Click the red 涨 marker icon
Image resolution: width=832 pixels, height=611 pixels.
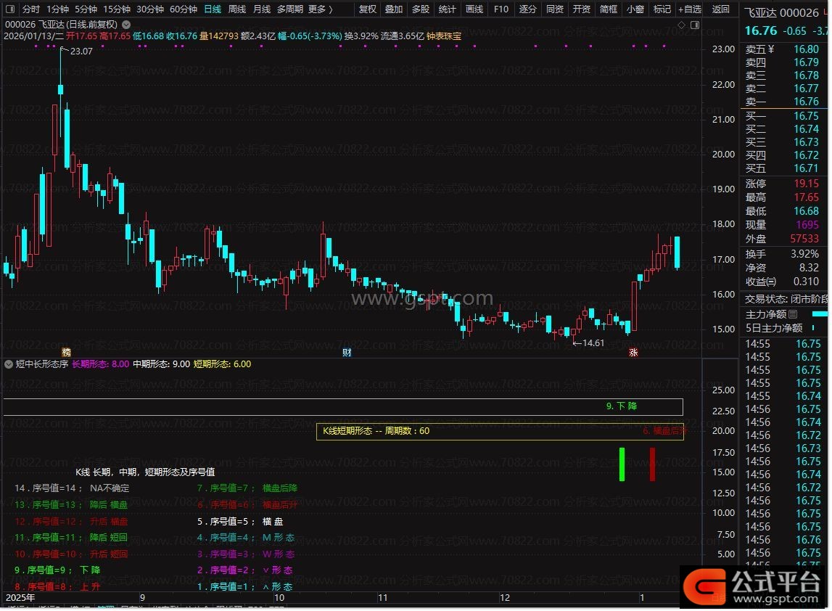[633, 353]
